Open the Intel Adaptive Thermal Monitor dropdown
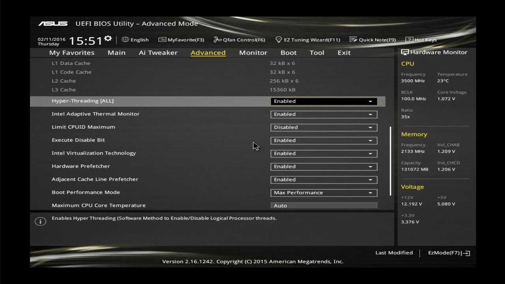The image size is (505, 284). click(324, 114)
